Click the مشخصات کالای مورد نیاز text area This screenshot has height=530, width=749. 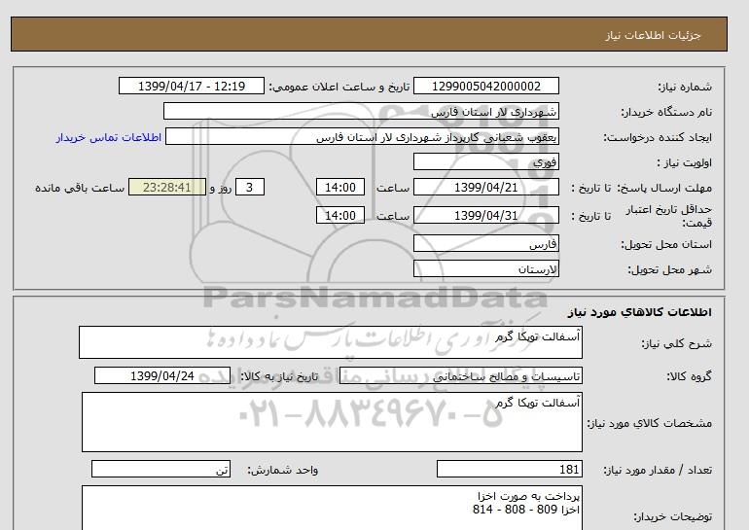click(x=332, y=422)
